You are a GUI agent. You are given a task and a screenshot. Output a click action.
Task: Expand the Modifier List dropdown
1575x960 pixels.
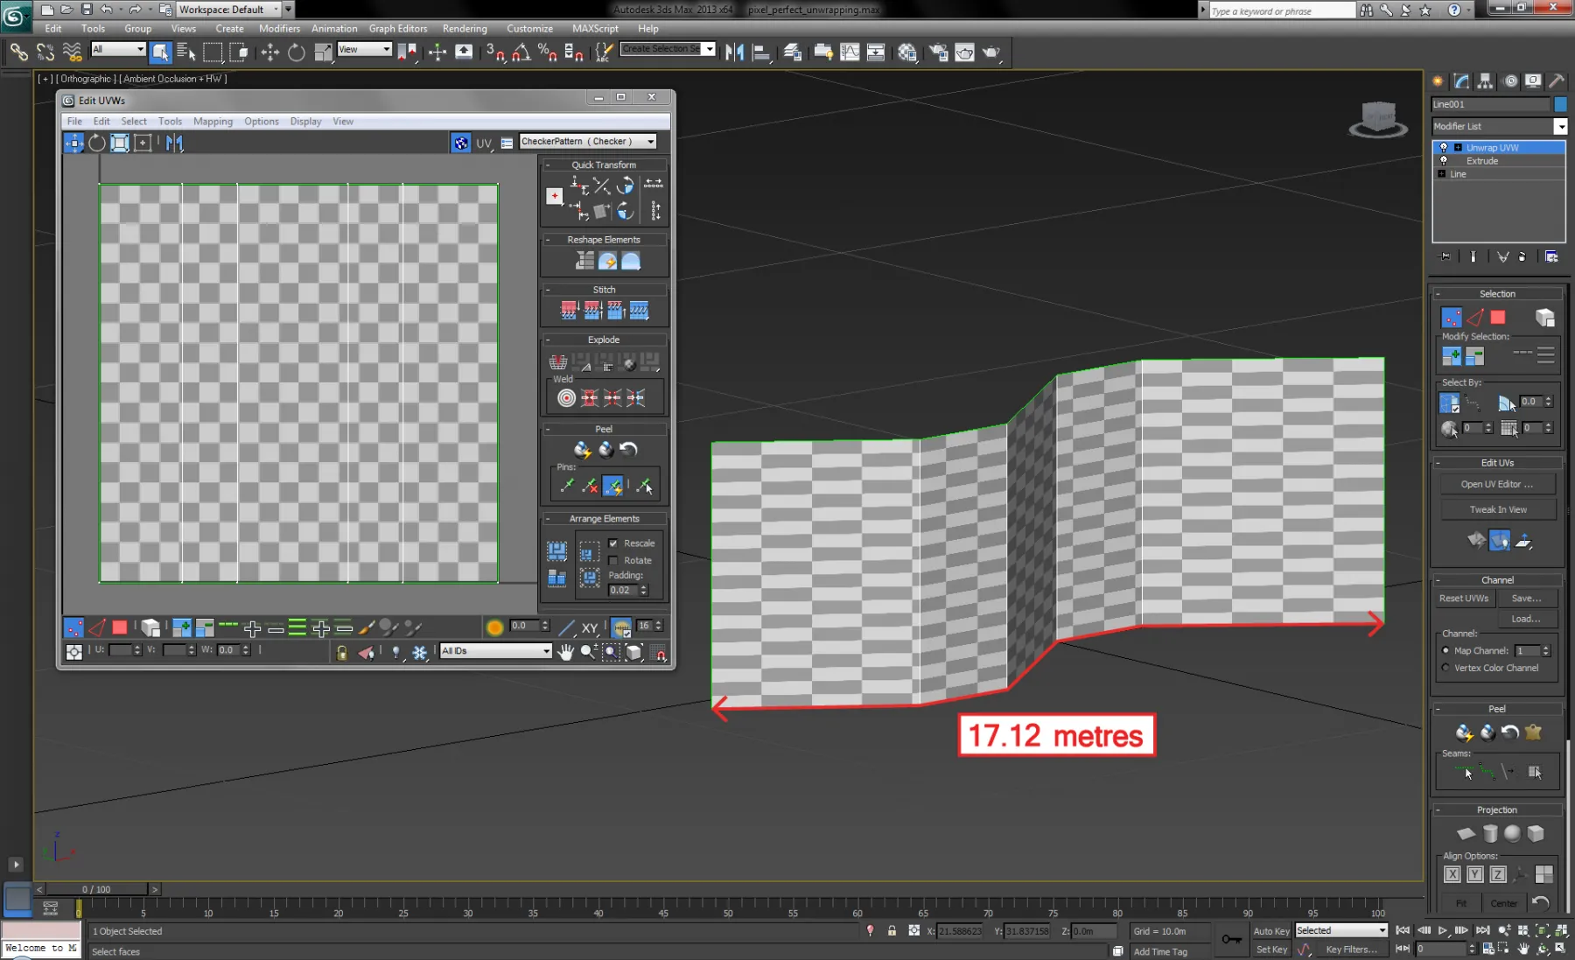click(x=1560, y=127)
